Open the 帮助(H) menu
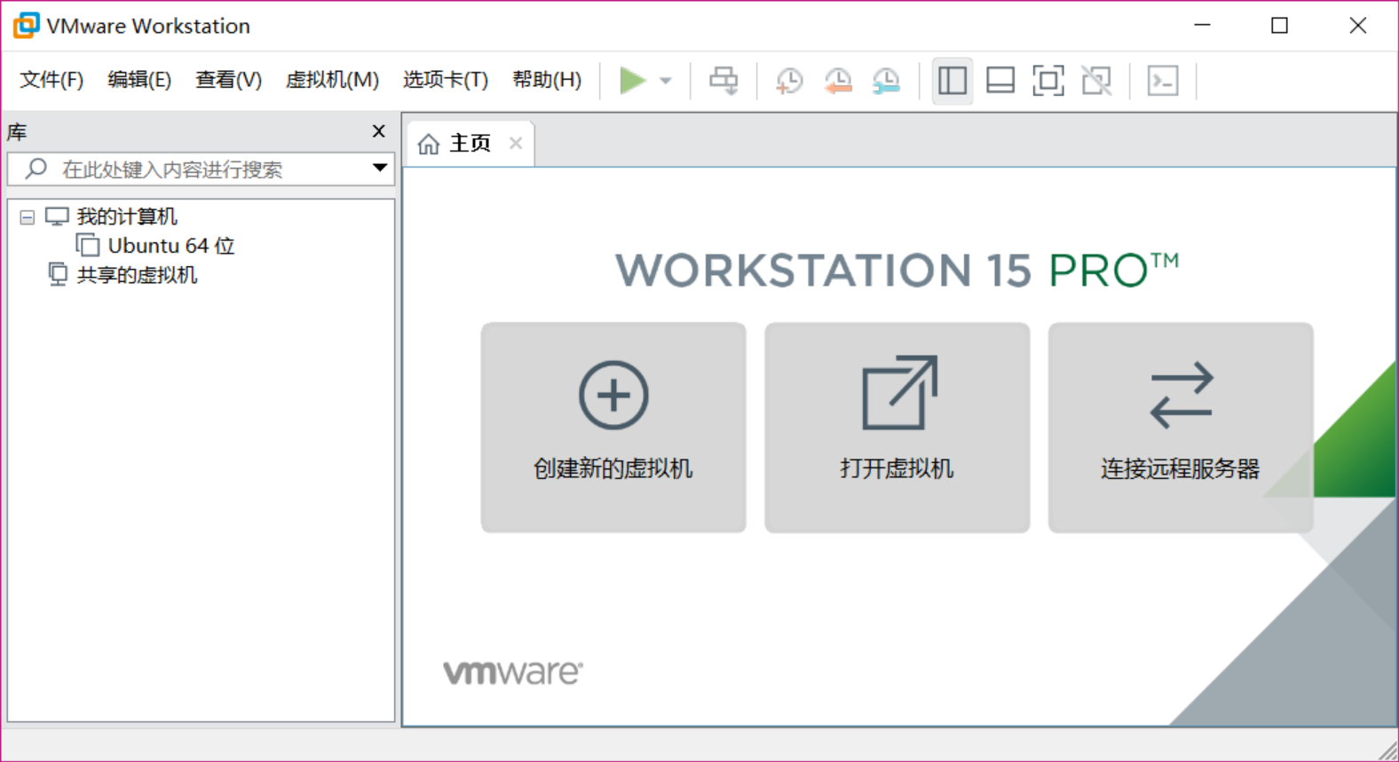 click(547, 80)
